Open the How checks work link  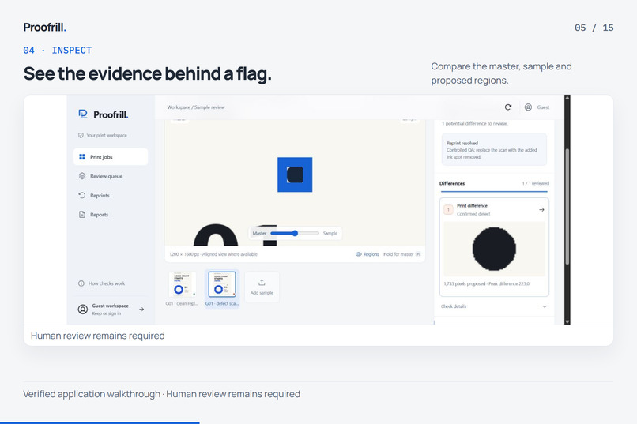(x=107, y=283)
